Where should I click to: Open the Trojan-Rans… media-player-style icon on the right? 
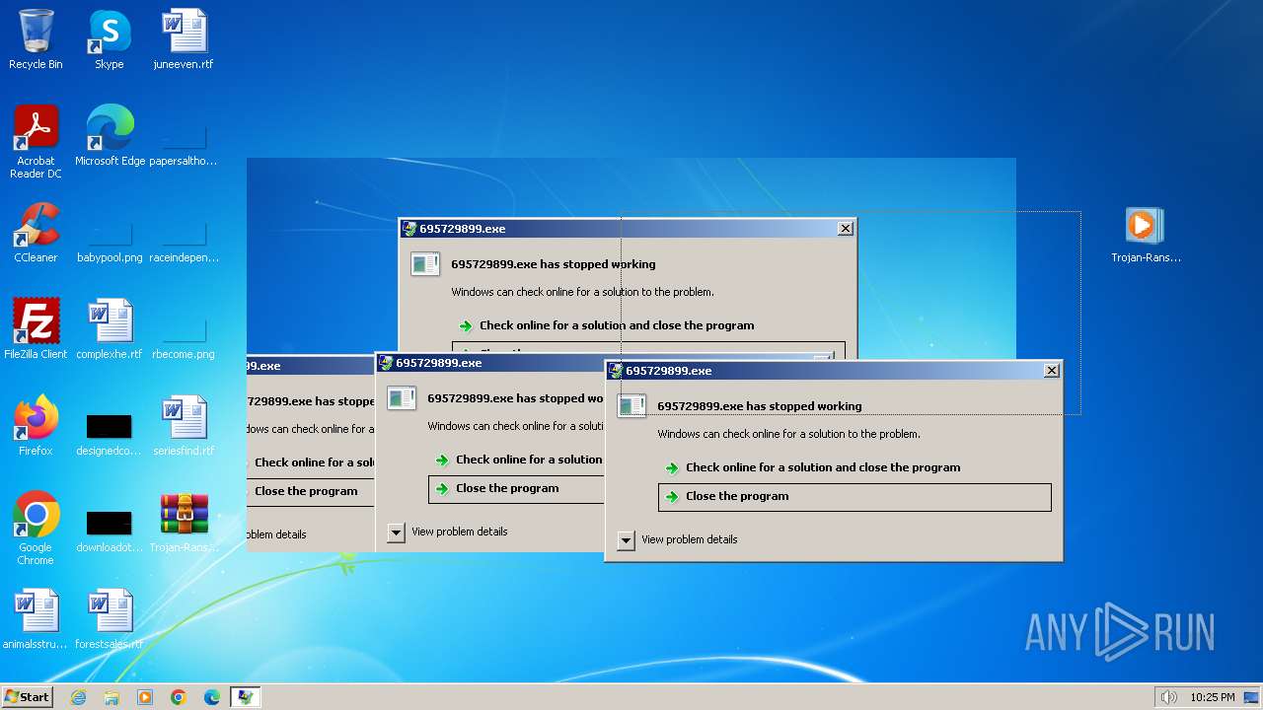1146,235
